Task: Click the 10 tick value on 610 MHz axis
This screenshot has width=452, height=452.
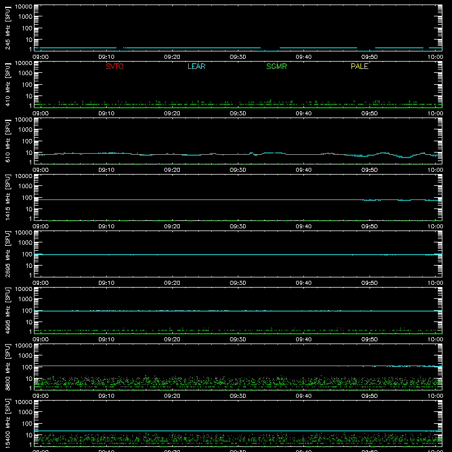Action: point(29,153)
